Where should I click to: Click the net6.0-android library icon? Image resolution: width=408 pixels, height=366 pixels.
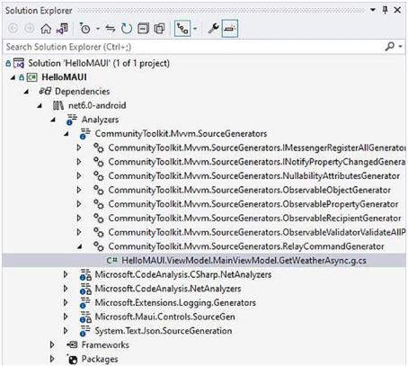(x=58, y=105)
